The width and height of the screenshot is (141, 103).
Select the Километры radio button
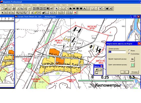pyautogui.click(x=129, y=54)
